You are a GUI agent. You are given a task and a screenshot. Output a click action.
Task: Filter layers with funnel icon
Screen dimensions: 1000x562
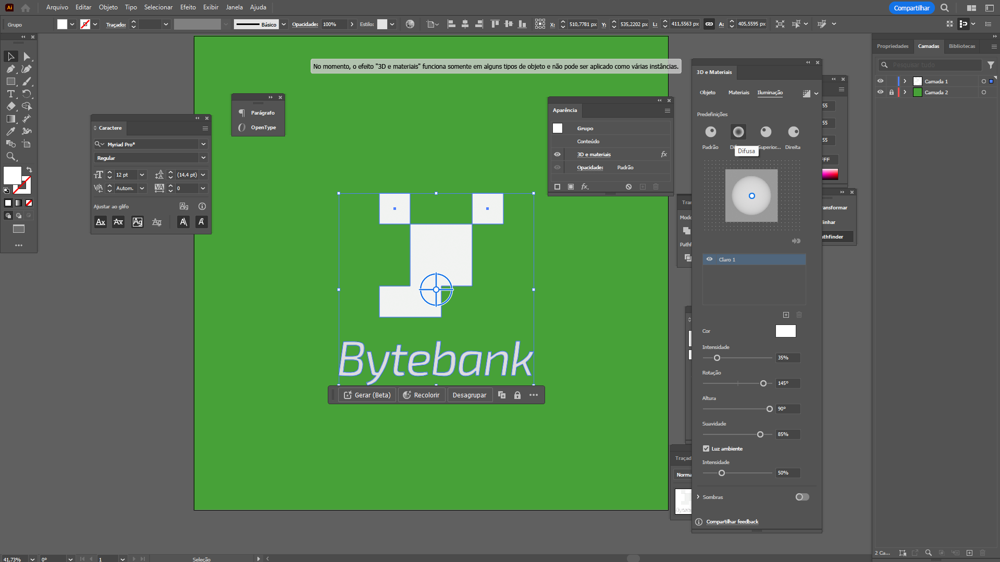point(991,65)
